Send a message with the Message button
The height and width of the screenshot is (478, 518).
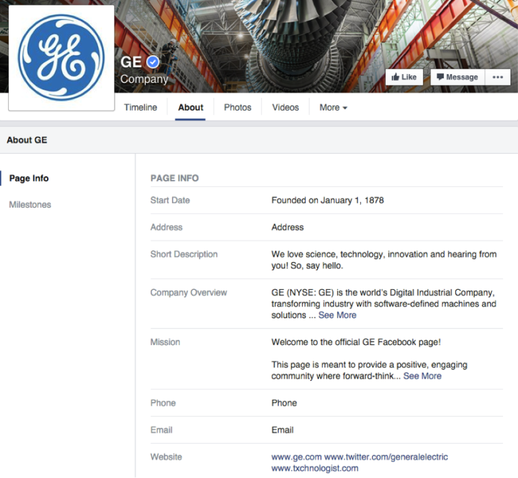click(x=457, y=78)
